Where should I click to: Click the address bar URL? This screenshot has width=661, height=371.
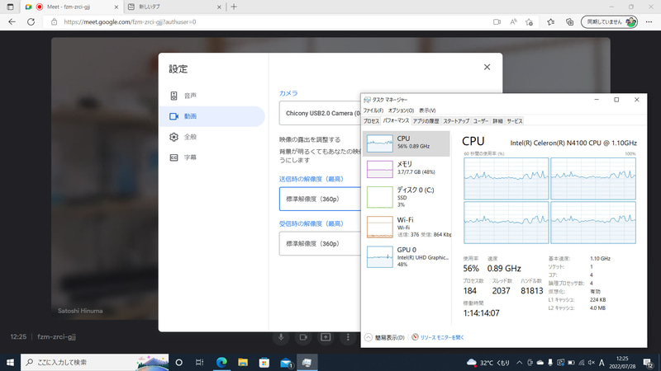tap(130, 22)
